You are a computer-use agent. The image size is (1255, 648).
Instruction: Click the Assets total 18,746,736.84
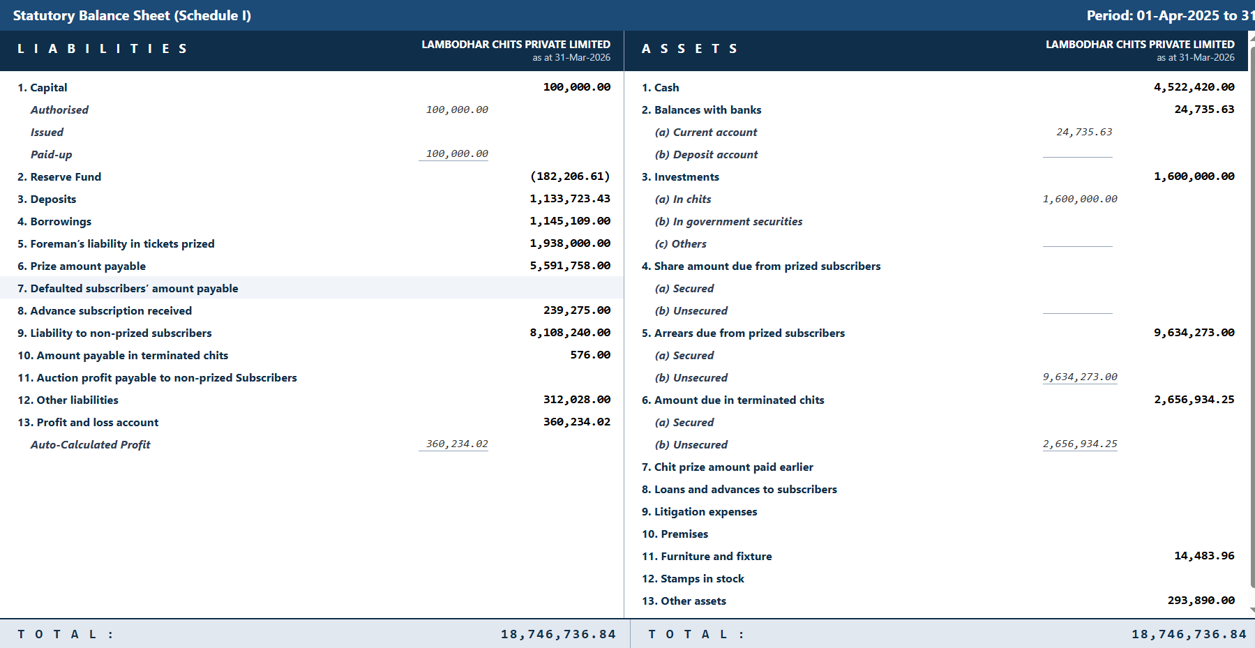1189,634
